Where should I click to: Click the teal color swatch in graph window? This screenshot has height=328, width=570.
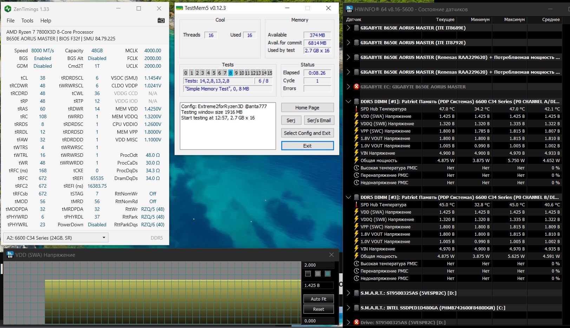(328, 274)
